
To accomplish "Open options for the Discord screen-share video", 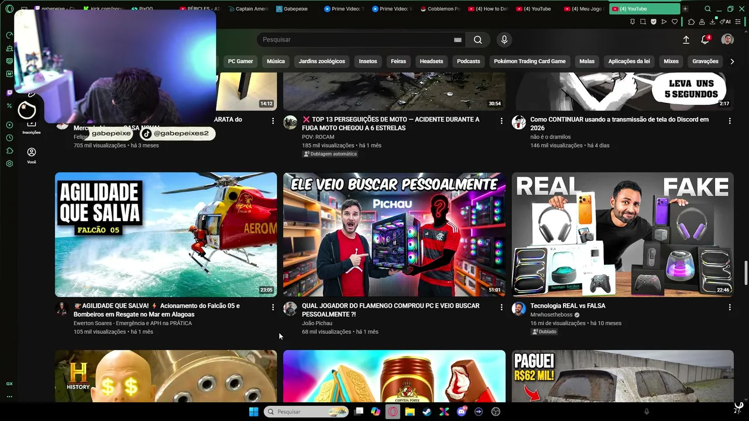I will coord(729,120).
